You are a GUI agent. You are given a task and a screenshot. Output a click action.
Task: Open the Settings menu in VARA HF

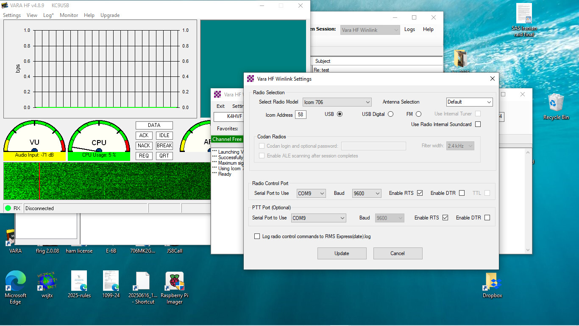click(x=12, y=15)
